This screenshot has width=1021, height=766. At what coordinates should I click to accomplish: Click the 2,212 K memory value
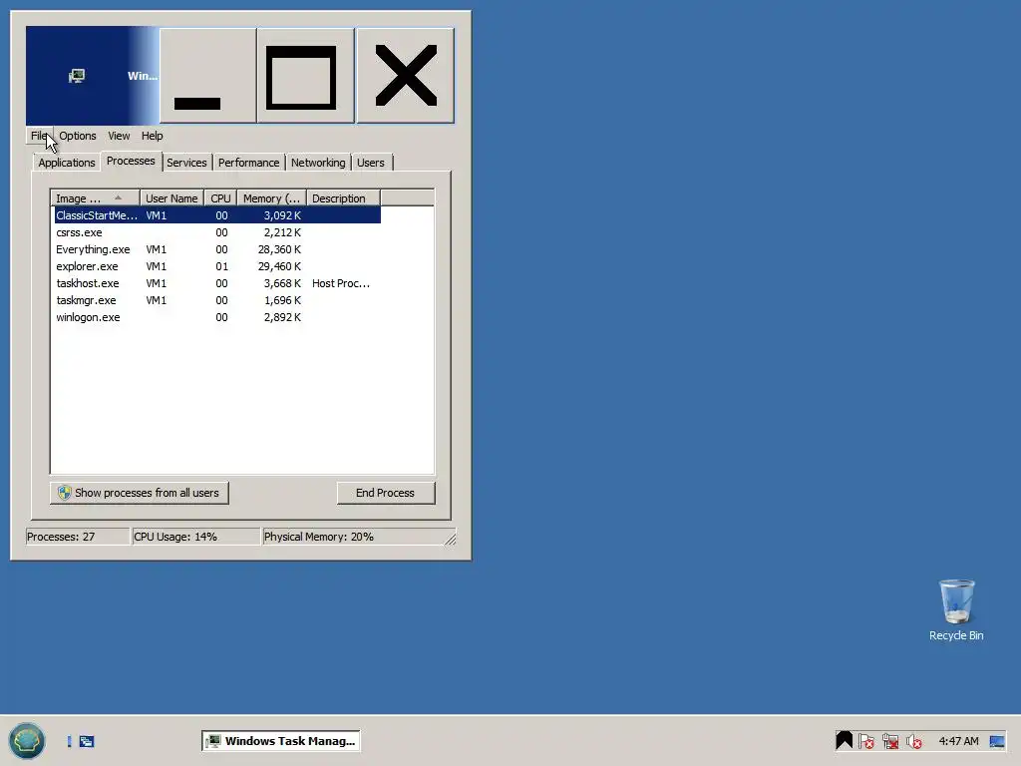tap(282, 232)
